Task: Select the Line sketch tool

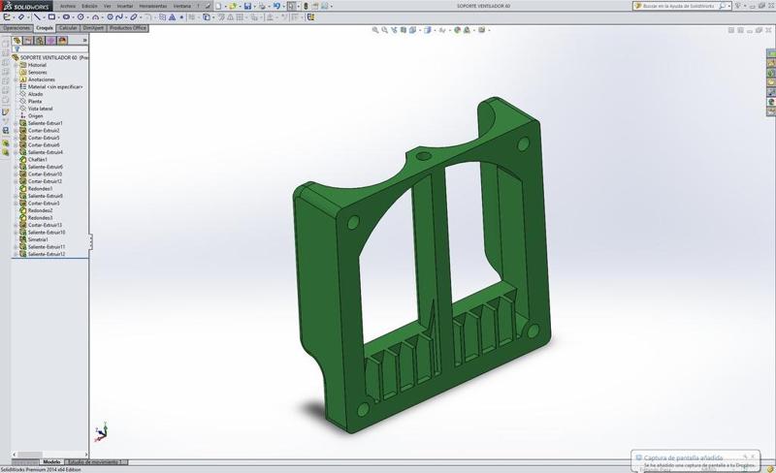Action: (38, 16)
